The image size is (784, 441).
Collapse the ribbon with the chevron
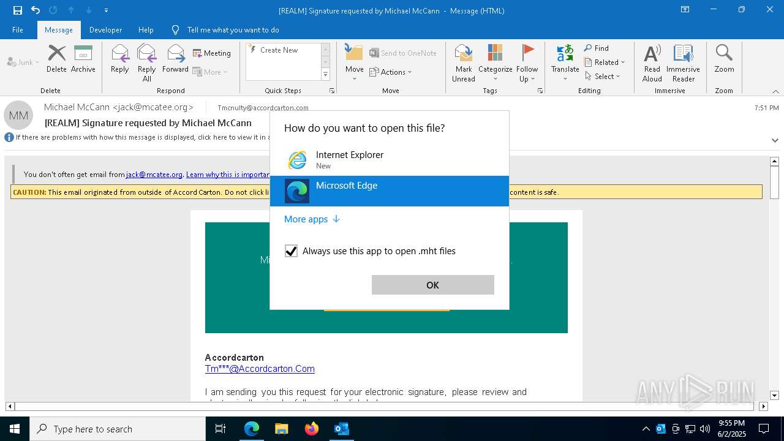[775, 91]
